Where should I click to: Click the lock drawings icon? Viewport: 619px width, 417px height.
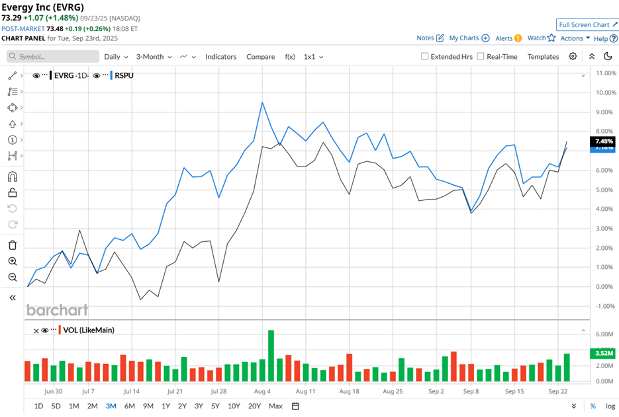12,193
